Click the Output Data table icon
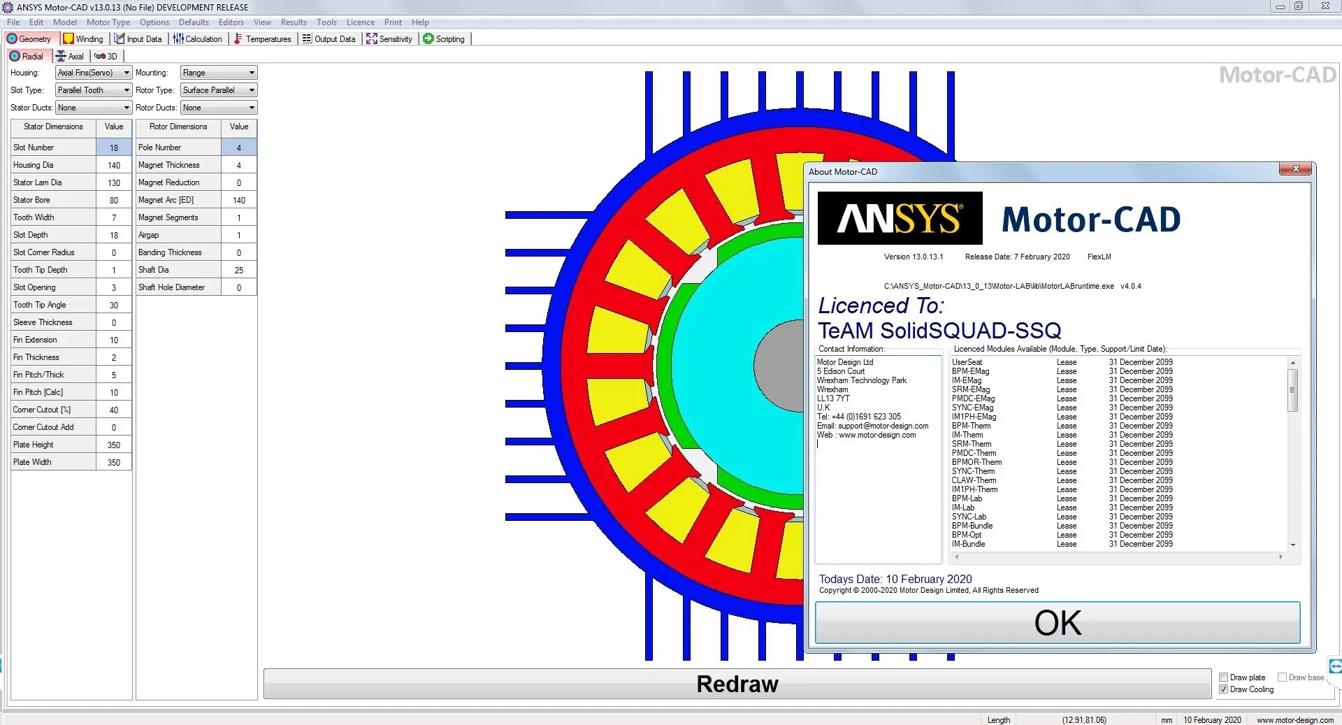The width and height of the screenshot is (1342, 725). (307, 39)
